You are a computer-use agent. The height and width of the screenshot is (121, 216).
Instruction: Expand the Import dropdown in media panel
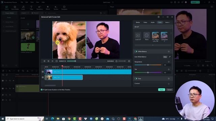25,13
